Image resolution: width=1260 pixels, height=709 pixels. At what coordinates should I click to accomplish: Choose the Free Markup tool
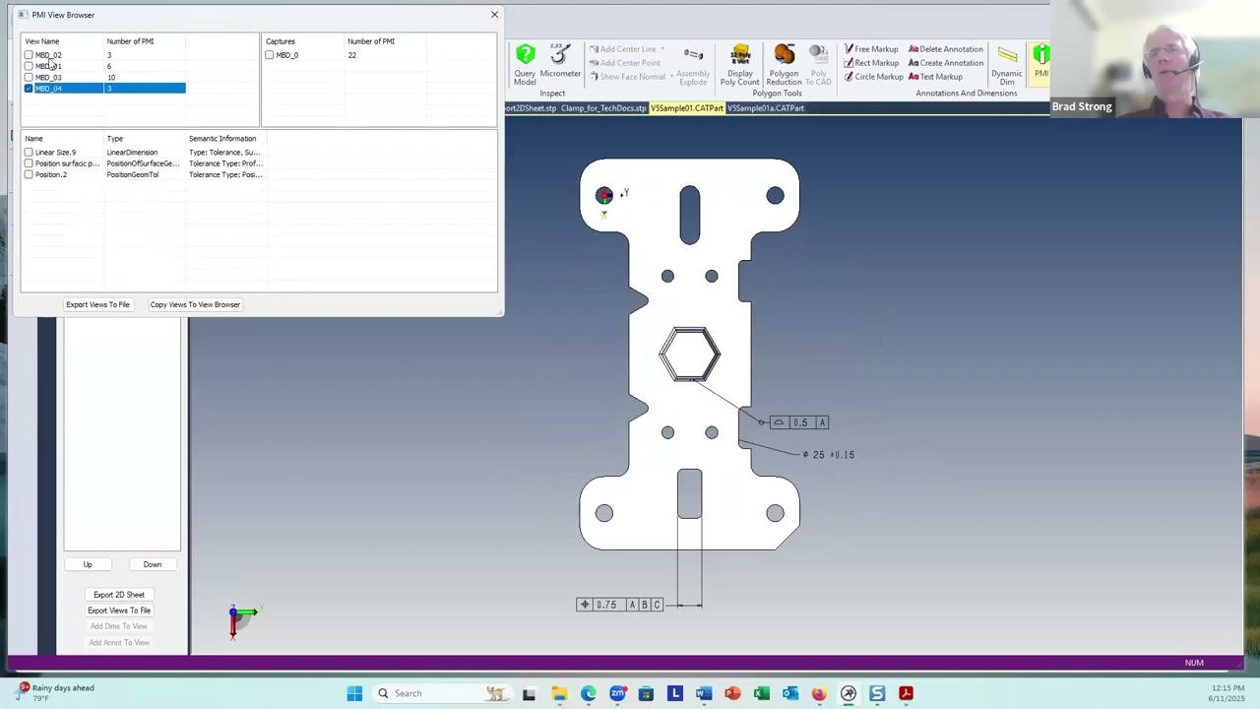tap(870, 49)
